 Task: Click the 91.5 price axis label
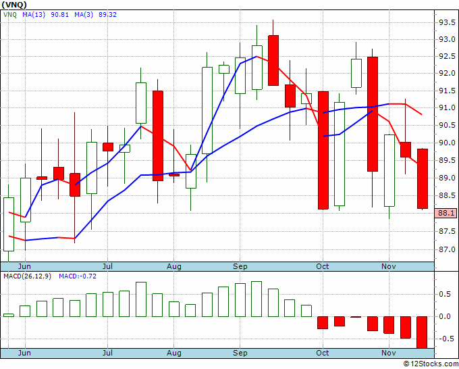click(x=447, y=91)
